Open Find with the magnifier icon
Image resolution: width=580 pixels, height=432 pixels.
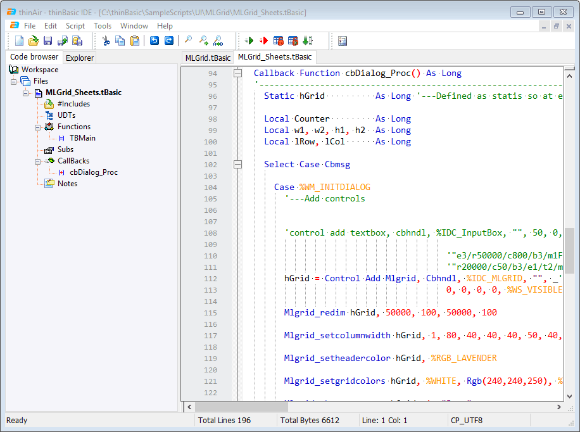pos(188,41)
